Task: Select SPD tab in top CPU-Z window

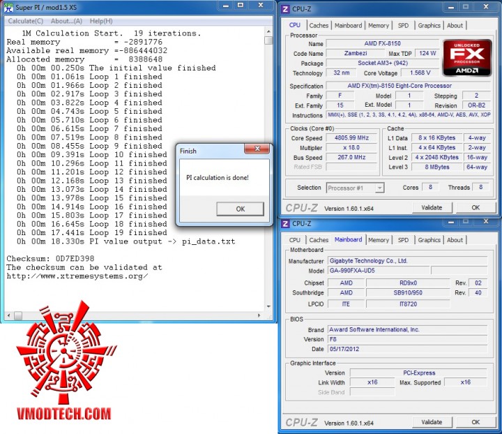Action: (x=403, y=25)
